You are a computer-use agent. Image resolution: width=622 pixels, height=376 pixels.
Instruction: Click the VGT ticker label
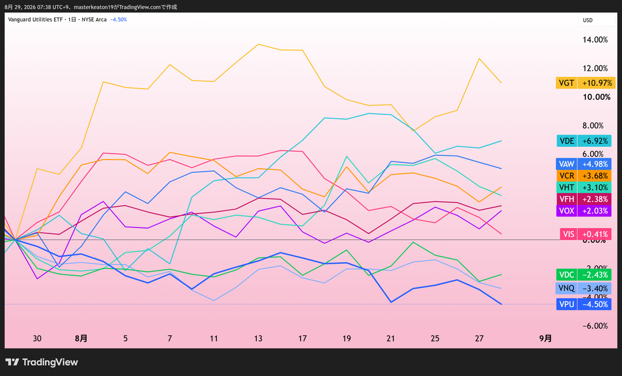[x=566, y=83]
